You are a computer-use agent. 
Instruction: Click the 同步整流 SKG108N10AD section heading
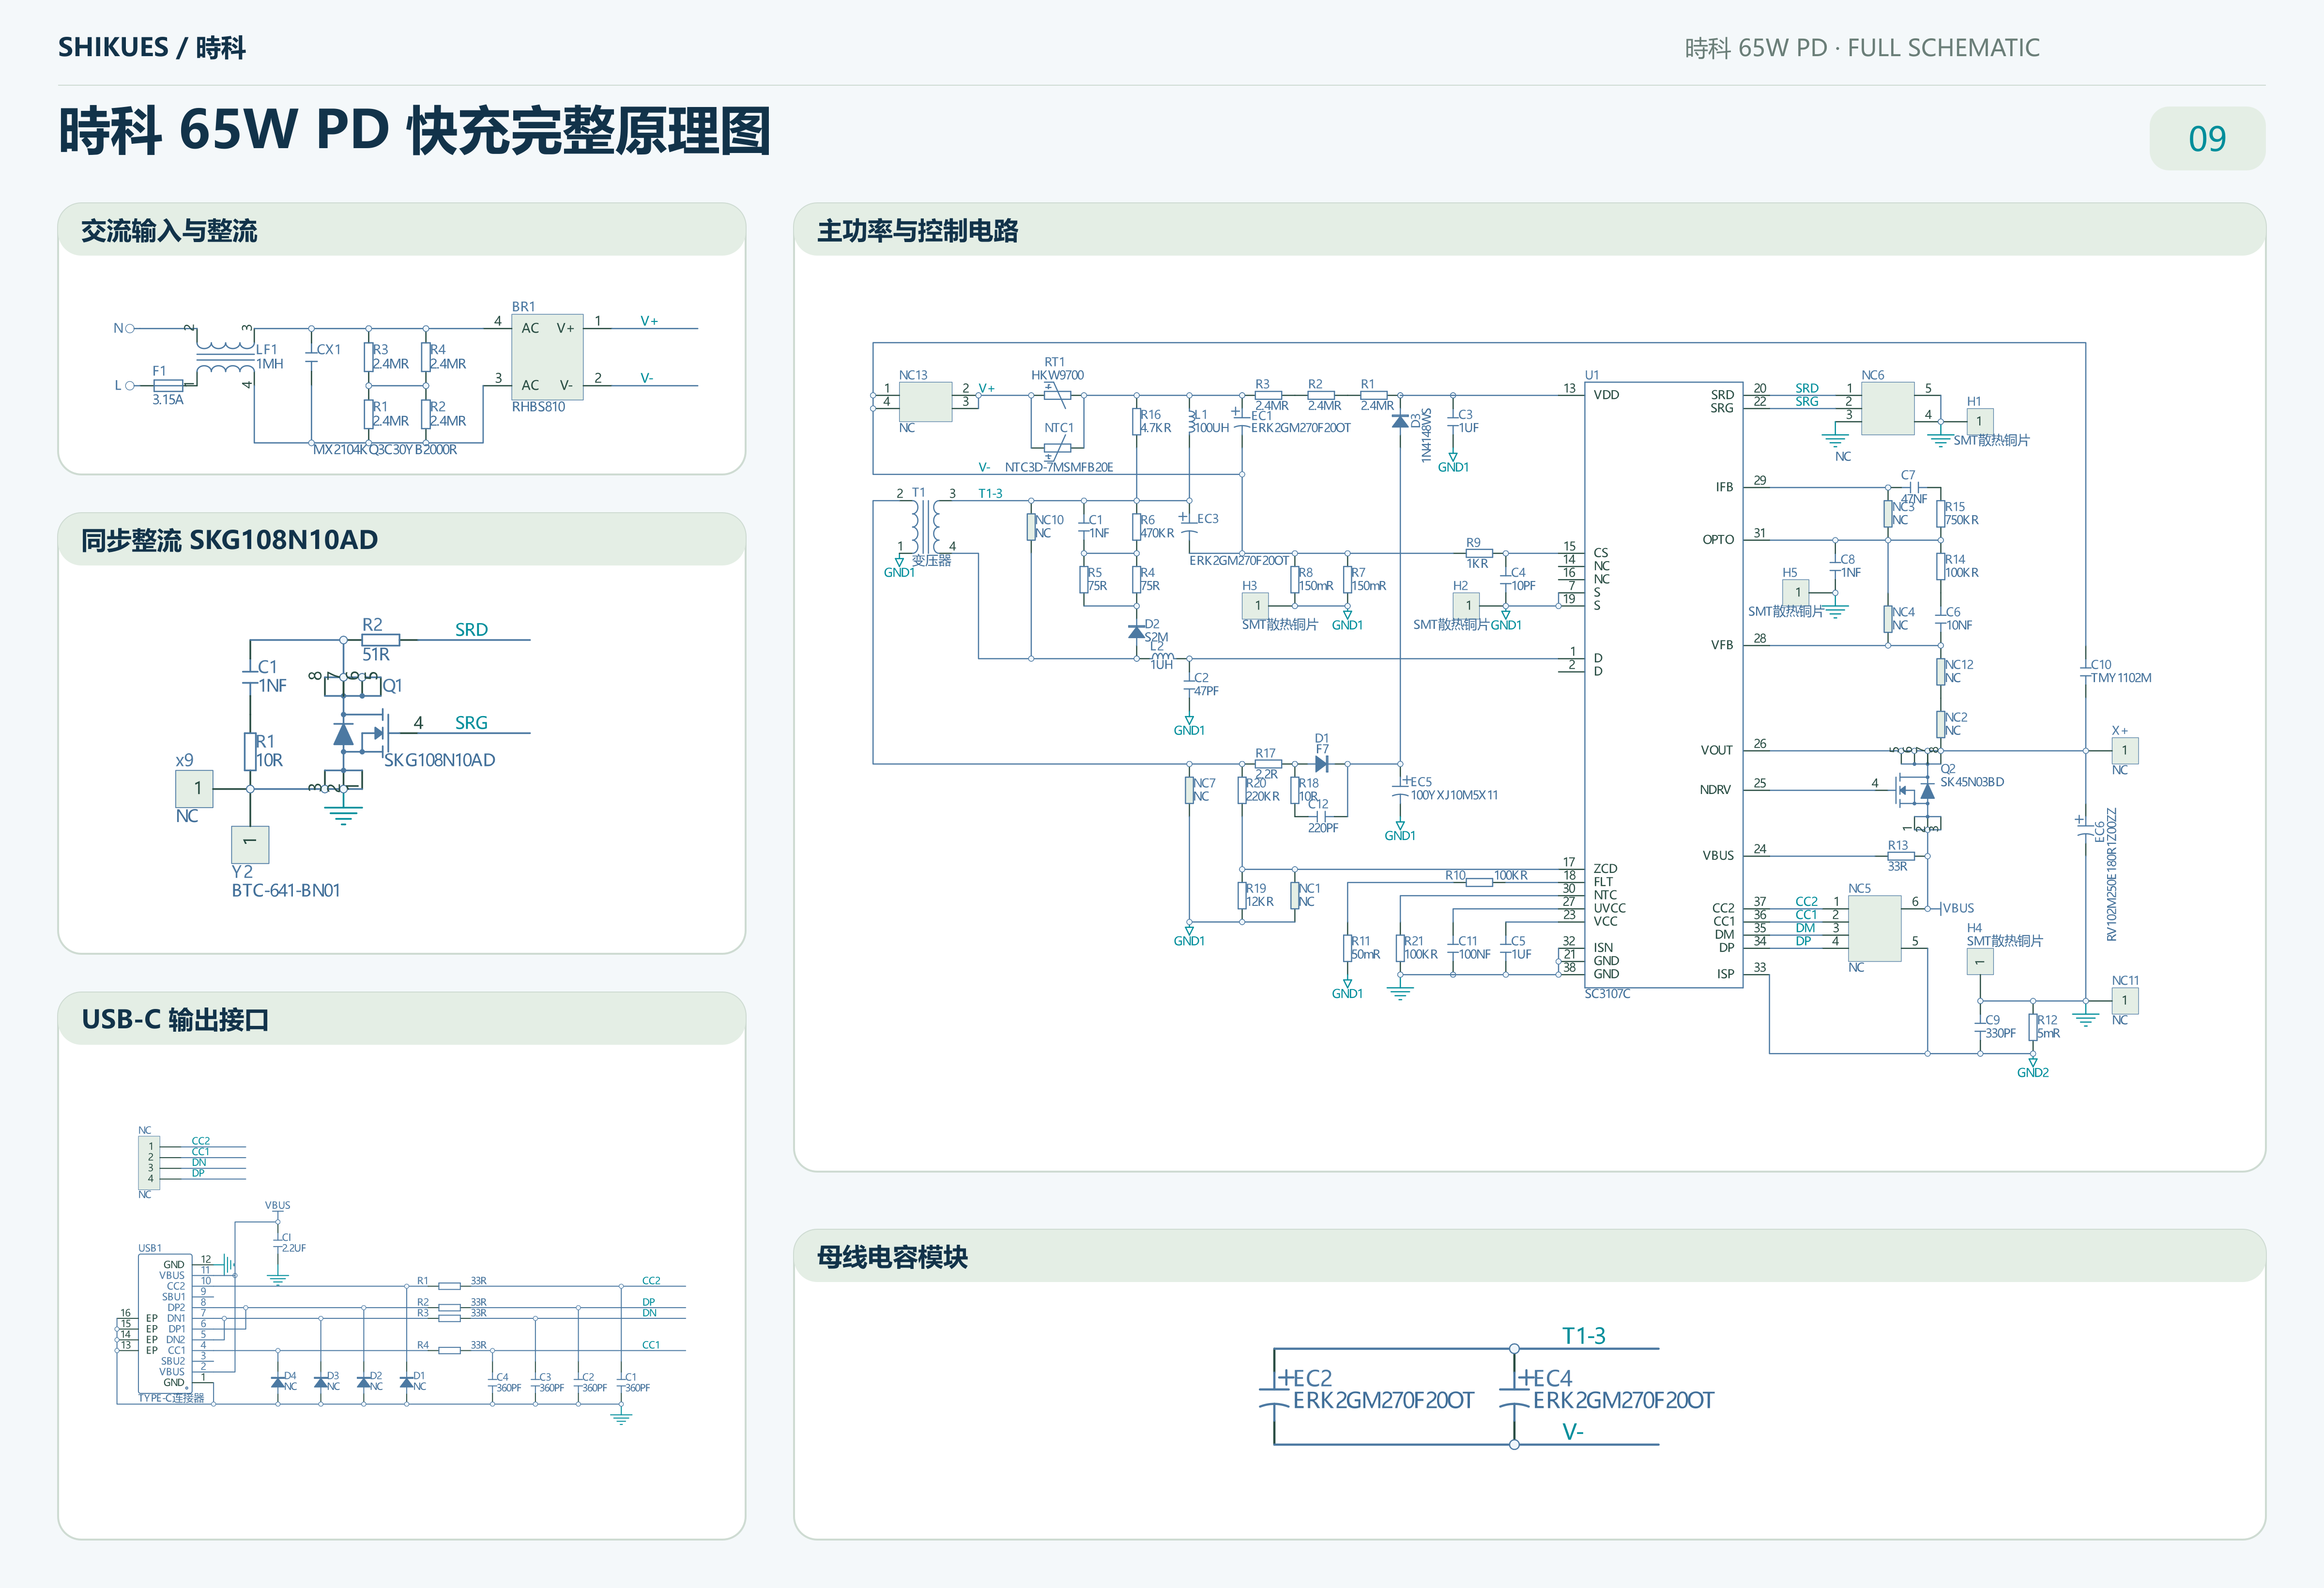coord(229,540)
